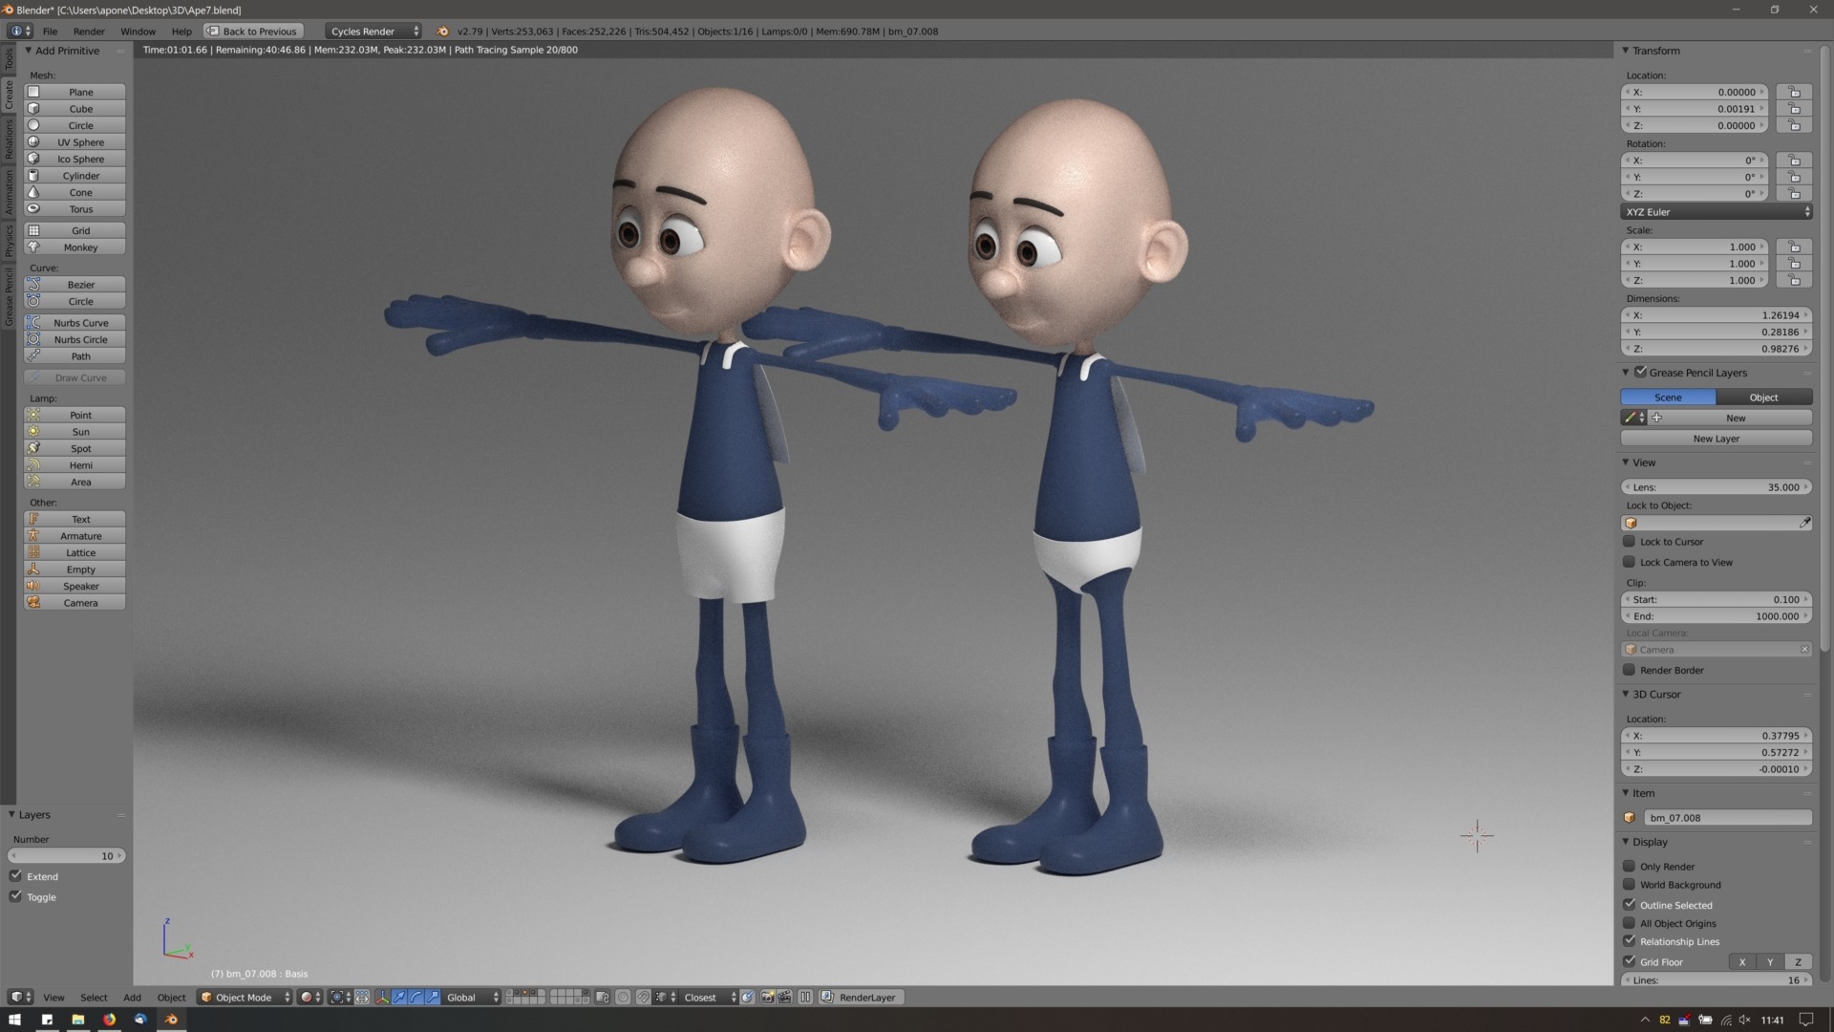1834x1032 pixels.
Task: Open the Window menu
Action: pos(138,31)
